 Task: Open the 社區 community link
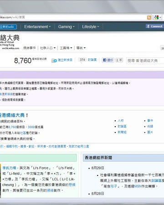tap(23, 133)
